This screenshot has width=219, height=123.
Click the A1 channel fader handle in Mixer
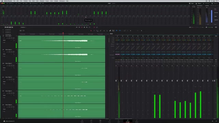tap(116, 81)
